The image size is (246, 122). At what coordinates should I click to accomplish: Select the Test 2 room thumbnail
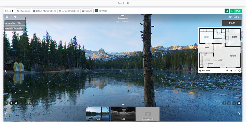coord(123,114)
